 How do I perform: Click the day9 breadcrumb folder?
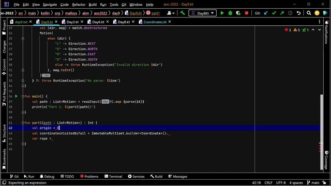coord(116,13)
